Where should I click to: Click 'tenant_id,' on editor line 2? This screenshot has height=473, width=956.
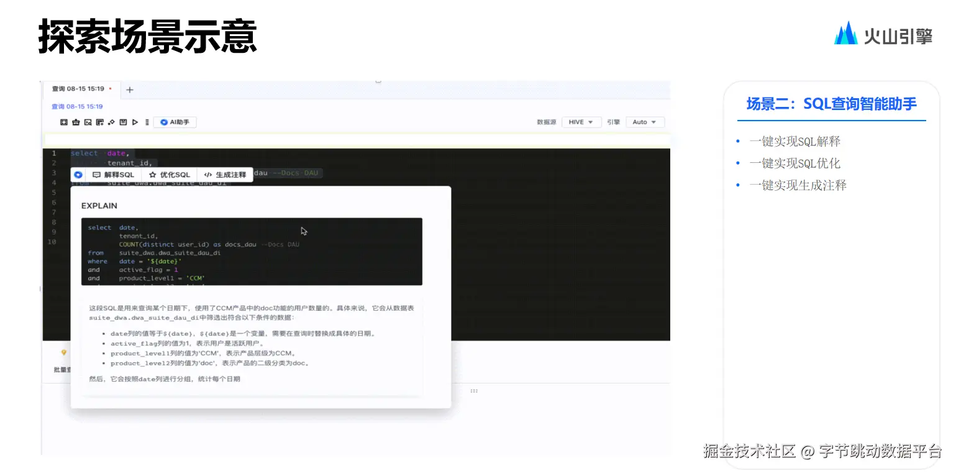point(129,163)
